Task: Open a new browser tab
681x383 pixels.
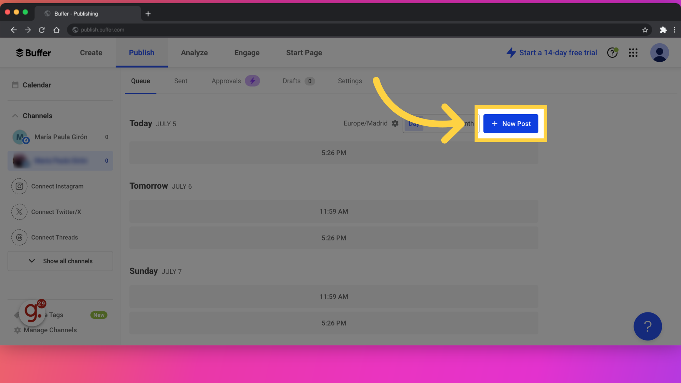Action: coord(148,14)
